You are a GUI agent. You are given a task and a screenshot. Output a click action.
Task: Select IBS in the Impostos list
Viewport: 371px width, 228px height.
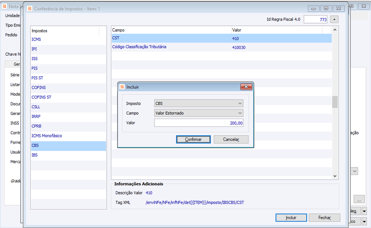coord(68,155)
